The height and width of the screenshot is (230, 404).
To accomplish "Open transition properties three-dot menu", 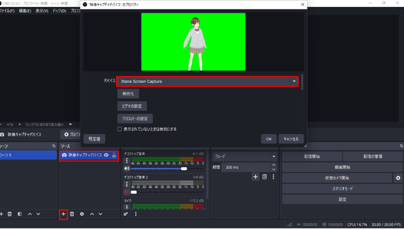I will [x=274, y=177].
